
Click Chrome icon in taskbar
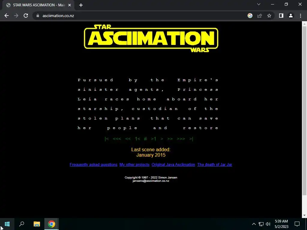[x=52, y=224]
